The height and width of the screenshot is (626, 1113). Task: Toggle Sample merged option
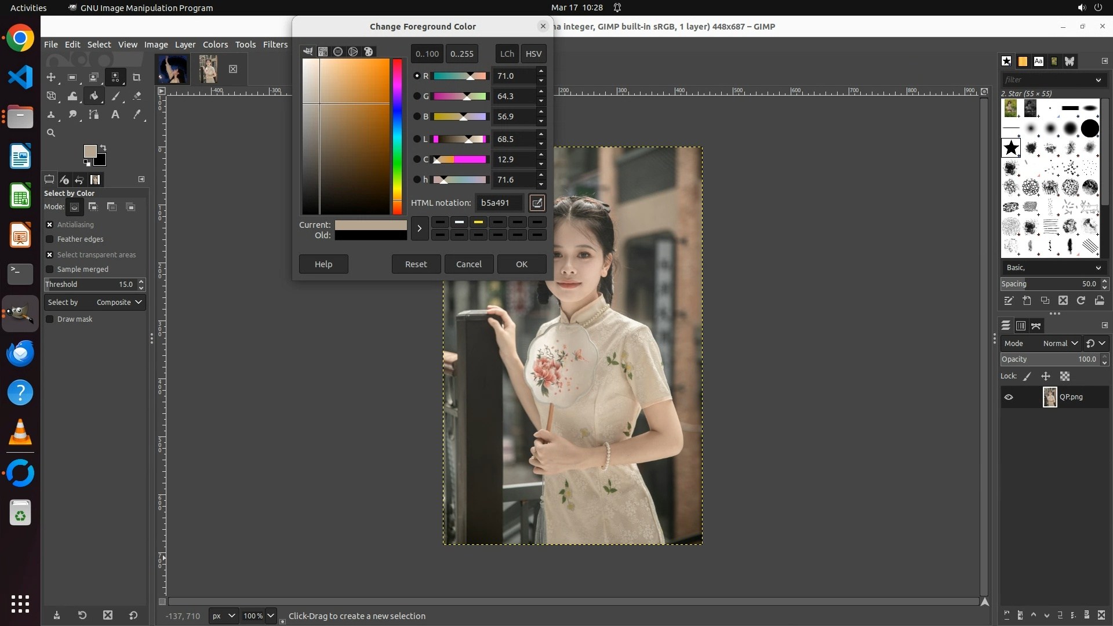(x=50, y=270)
